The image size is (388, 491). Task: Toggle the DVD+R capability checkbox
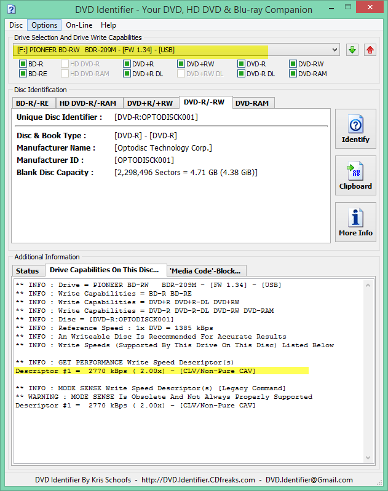(x=127, y=64)
